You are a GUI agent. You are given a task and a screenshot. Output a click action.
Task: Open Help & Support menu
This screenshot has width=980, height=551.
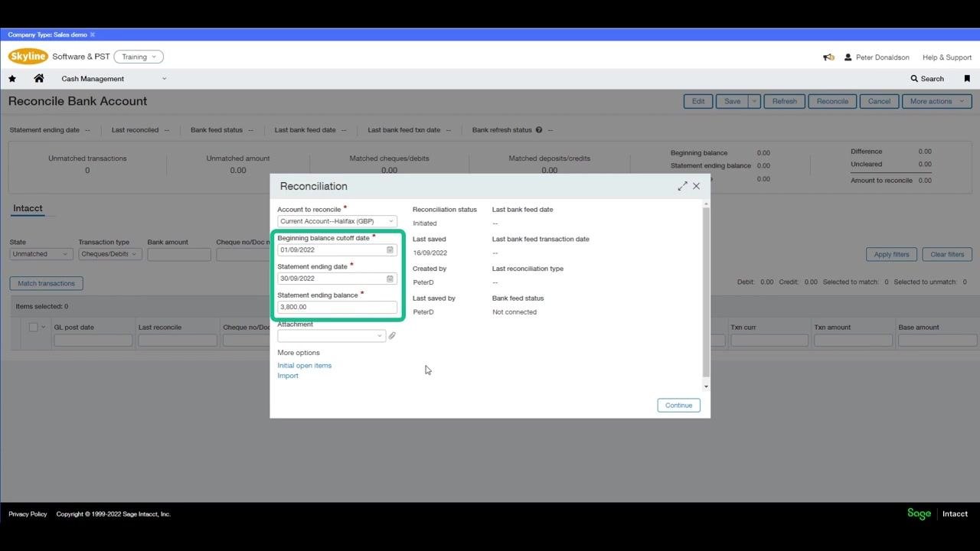point(947,57)
